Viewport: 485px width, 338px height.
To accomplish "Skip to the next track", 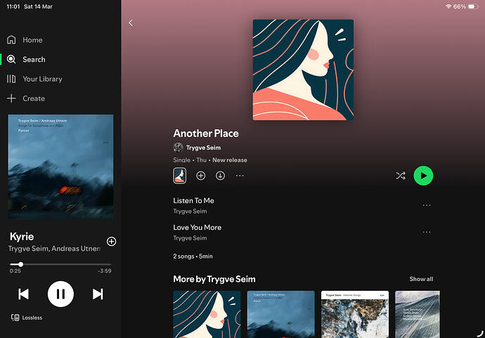I will tap(98, 294).
